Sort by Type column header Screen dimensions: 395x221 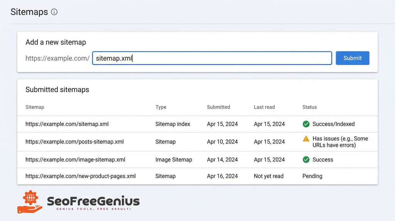coord(161,107)
